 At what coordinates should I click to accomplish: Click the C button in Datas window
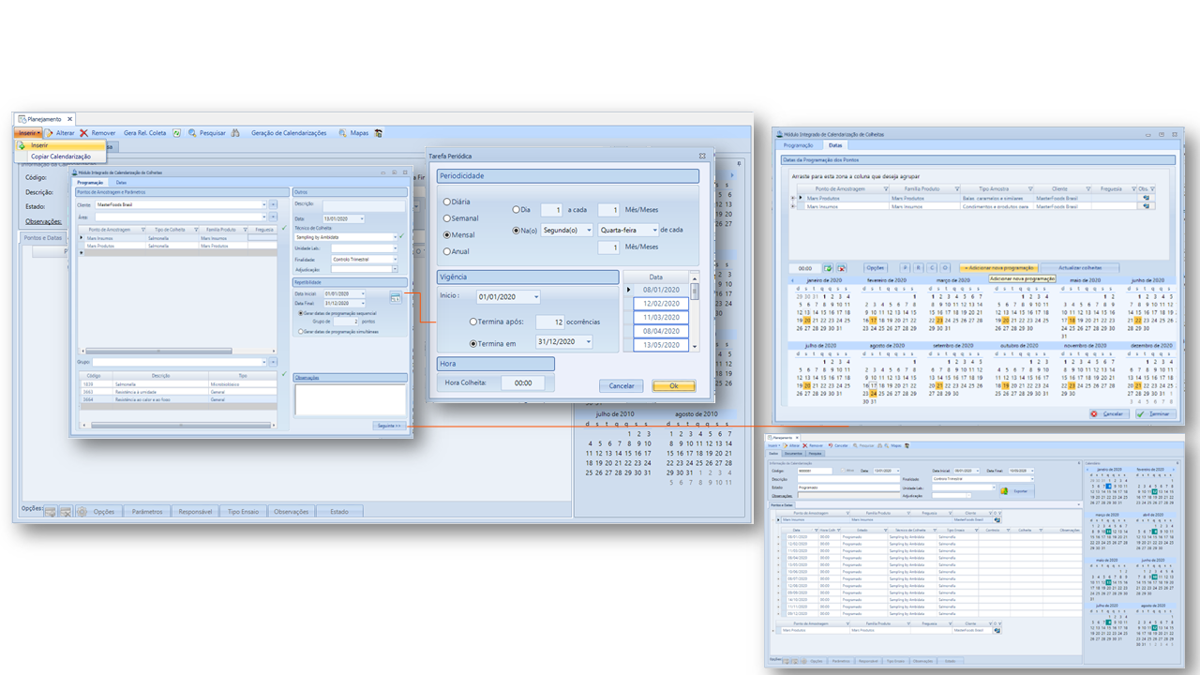[x=932, y=268]
